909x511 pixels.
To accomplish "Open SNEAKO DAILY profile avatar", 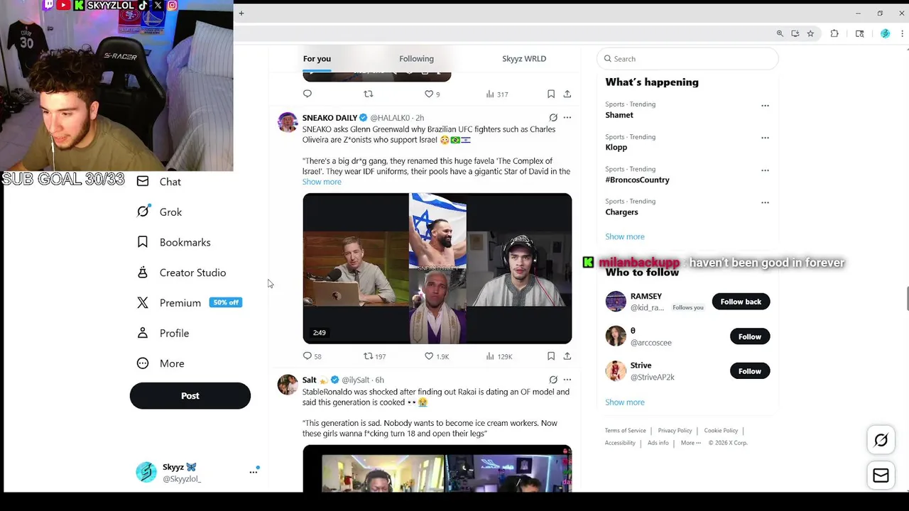I will point(288,122).
